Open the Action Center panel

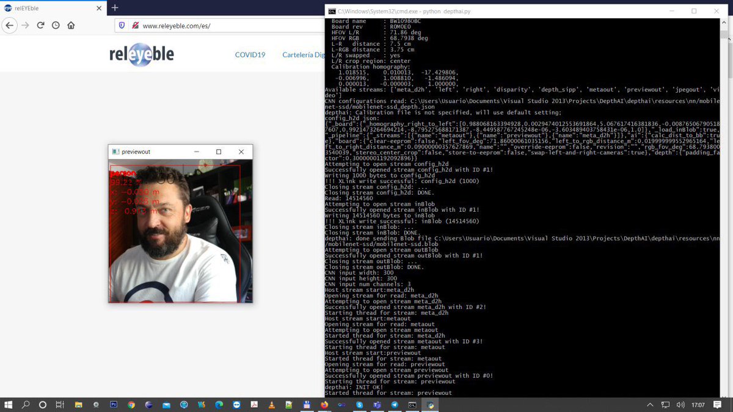pyautogui.click(x=717, y=404)
